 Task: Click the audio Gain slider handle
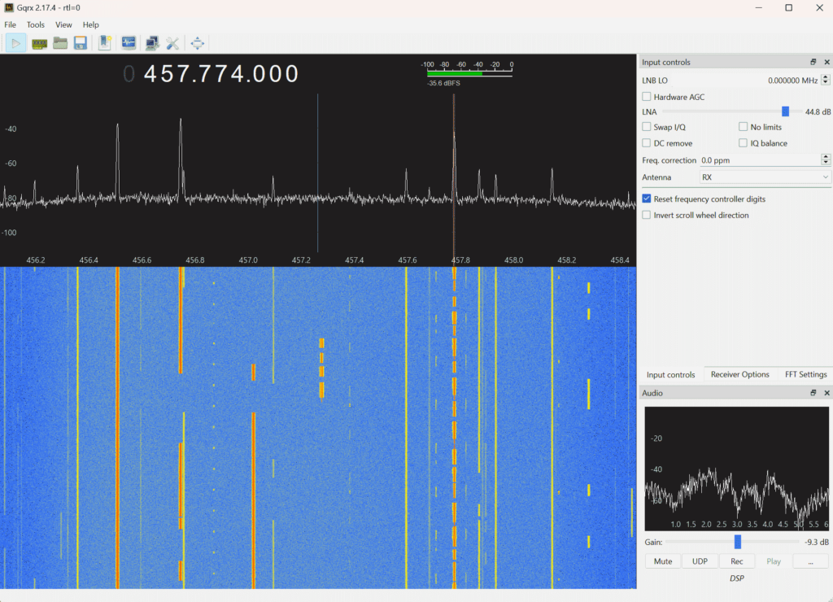click(x=737, y=542)
